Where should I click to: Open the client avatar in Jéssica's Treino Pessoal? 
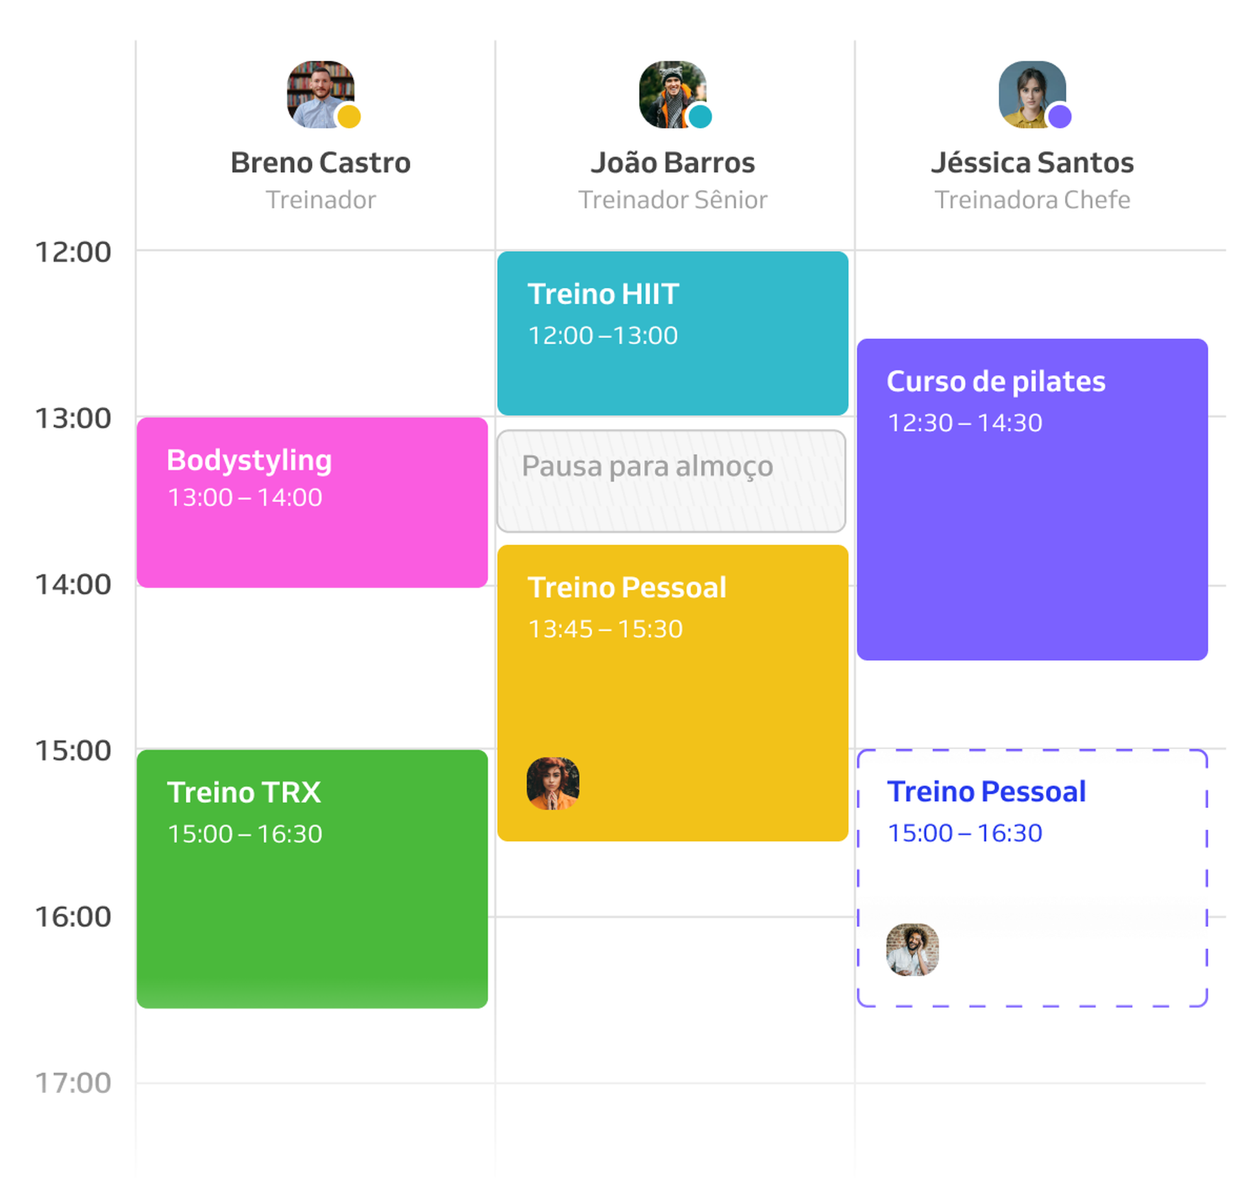point(912,950)
